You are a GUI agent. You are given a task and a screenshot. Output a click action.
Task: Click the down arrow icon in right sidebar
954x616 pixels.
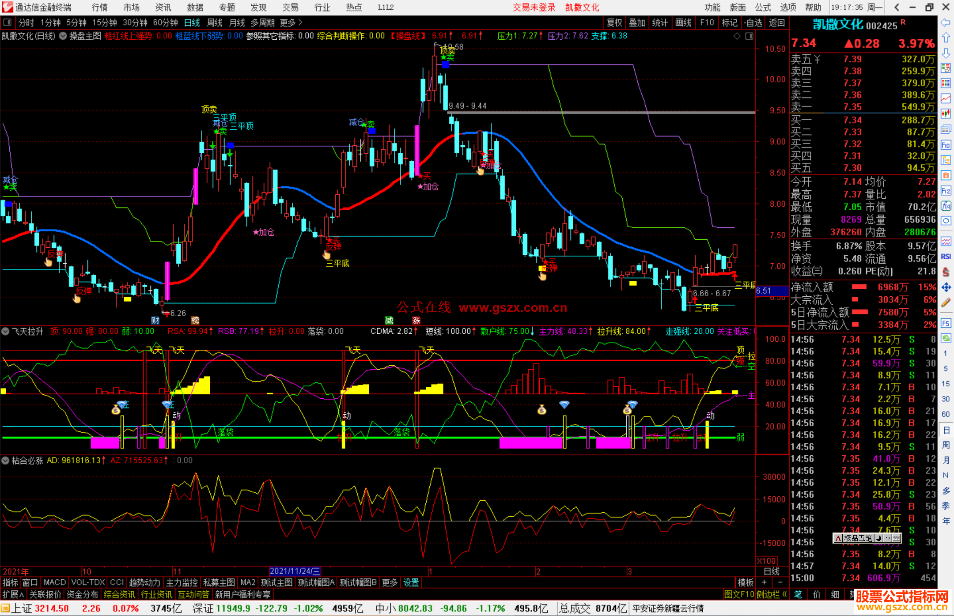point(946,53)
